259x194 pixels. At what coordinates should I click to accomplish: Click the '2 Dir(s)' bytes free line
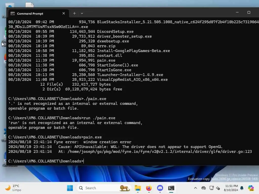(82, 89)
